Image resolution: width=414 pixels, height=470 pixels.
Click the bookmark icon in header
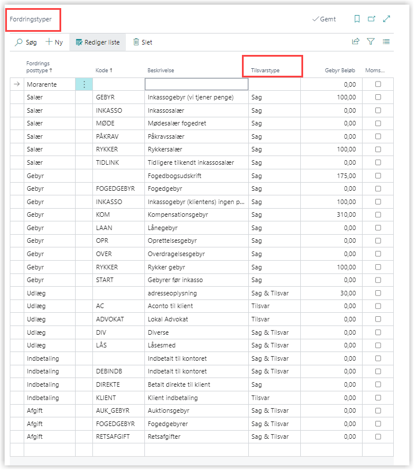(x=357, y=19)
